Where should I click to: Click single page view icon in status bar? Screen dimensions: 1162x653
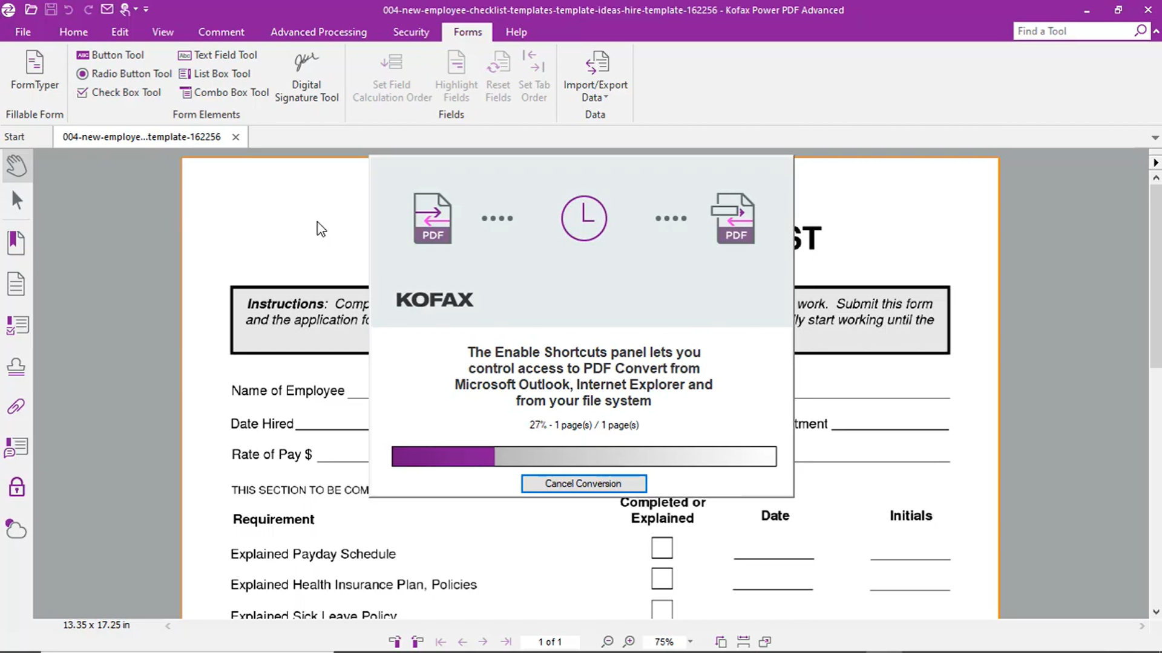721,642
